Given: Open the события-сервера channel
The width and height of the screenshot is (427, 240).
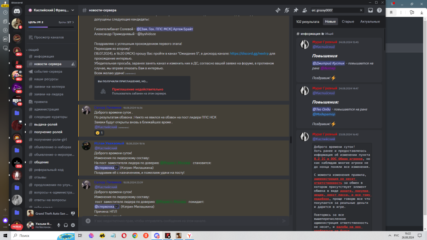Looking at the screenshot, I should coord(51,72).
